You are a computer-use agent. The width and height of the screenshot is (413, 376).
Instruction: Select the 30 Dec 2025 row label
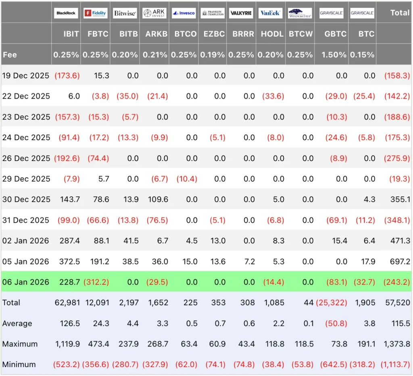pyautogui.click(x=26, y=199)
